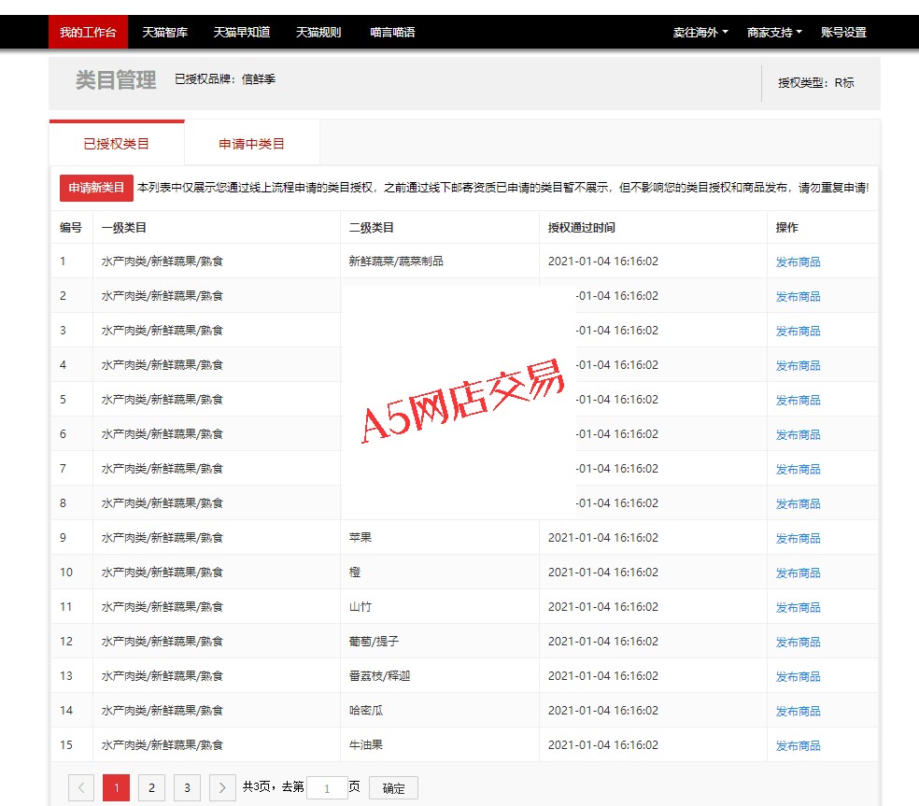Switch to the 已授权类目 tab

[x=117, y=144]
